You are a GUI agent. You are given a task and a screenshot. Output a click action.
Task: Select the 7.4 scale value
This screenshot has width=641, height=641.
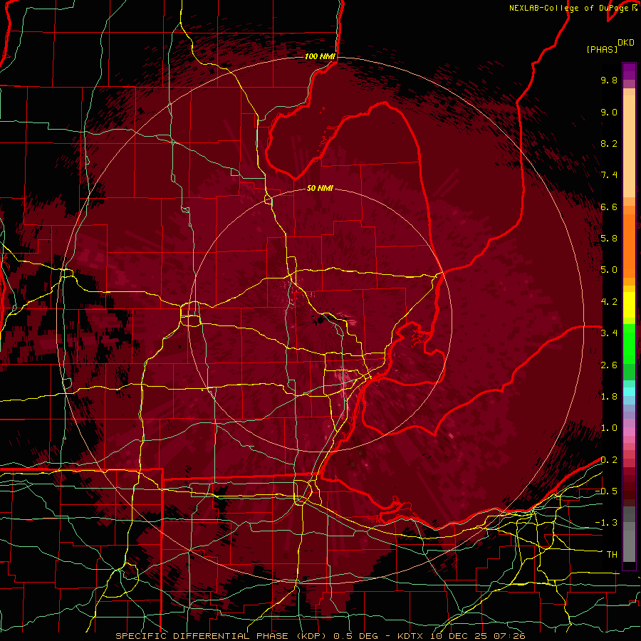[609, 175]
